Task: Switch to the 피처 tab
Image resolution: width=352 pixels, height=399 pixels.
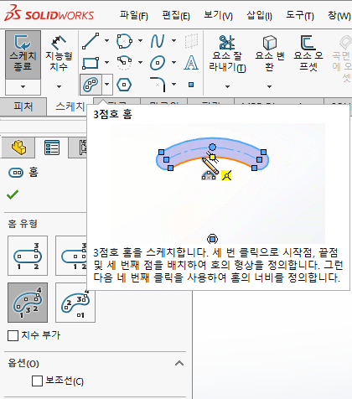Action: click(x=23, y=106)
